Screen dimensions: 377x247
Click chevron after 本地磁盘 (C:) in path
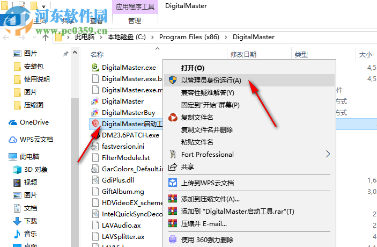click(152, 37)
